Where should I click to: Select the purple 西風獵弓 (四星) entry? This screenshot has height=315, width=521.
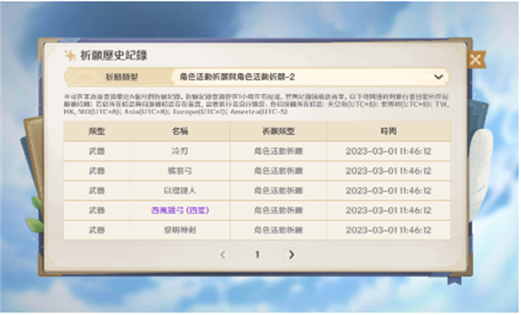pyautogui.click(x=180, y=210)
